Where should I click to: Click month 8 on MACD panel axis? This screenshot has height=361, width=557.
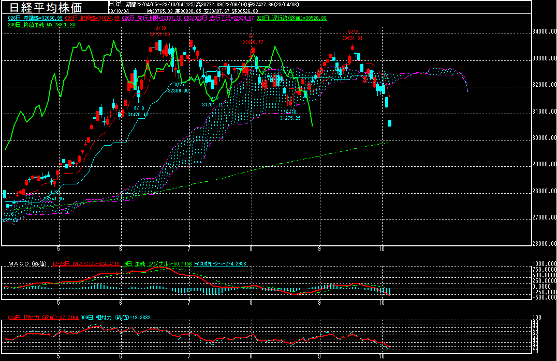251,303
